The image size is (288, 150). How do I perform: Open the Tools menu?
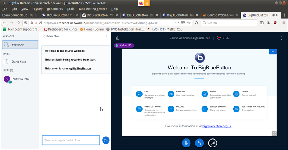(70, 9)
